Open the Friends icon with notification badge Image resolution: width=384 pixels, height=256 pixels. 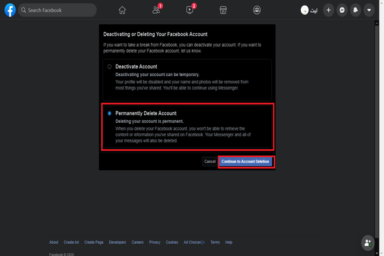[157, 10]
